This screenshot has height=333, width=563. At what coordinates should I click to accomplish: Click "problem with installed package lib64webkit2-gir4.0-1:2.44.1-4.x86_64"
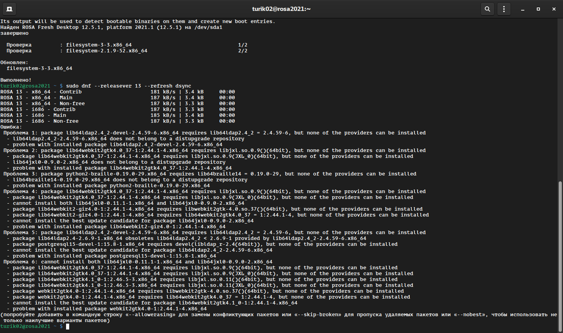119,227
